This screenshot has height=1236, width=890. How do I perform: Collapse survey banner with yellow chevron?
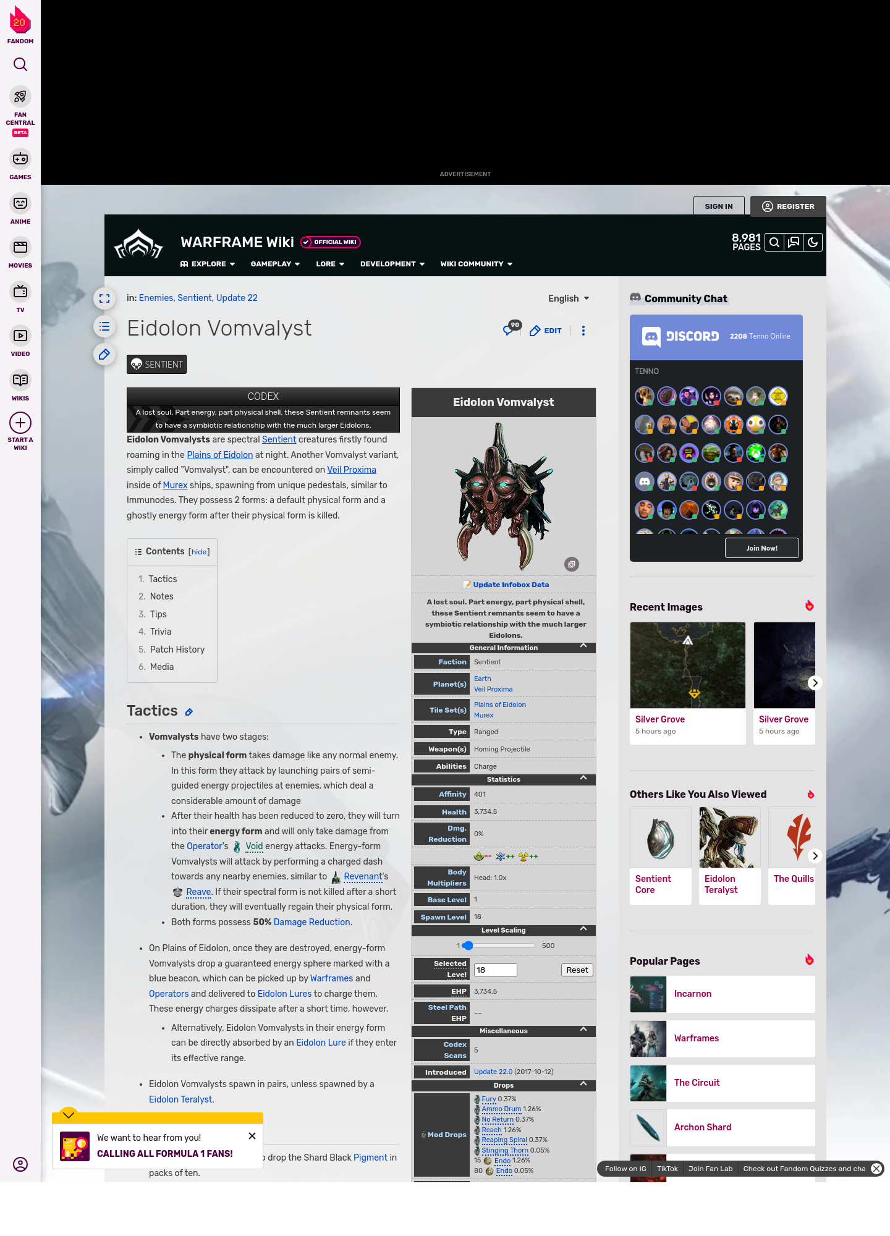click(x=69, y=1114)
